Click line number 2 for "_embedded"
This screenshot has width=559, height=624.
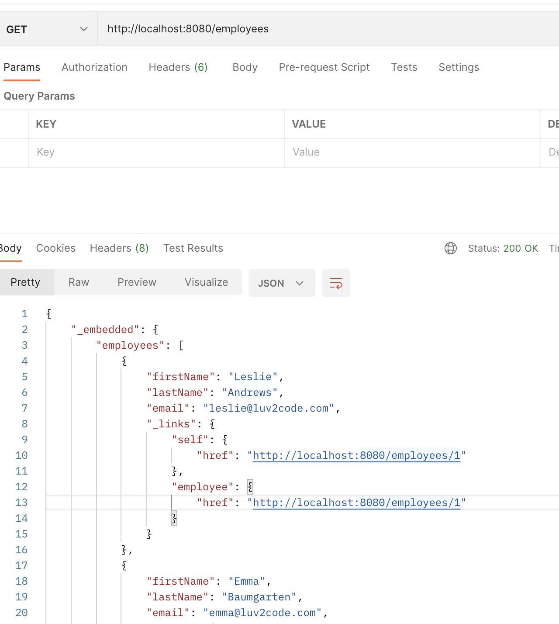click(24, 329)
